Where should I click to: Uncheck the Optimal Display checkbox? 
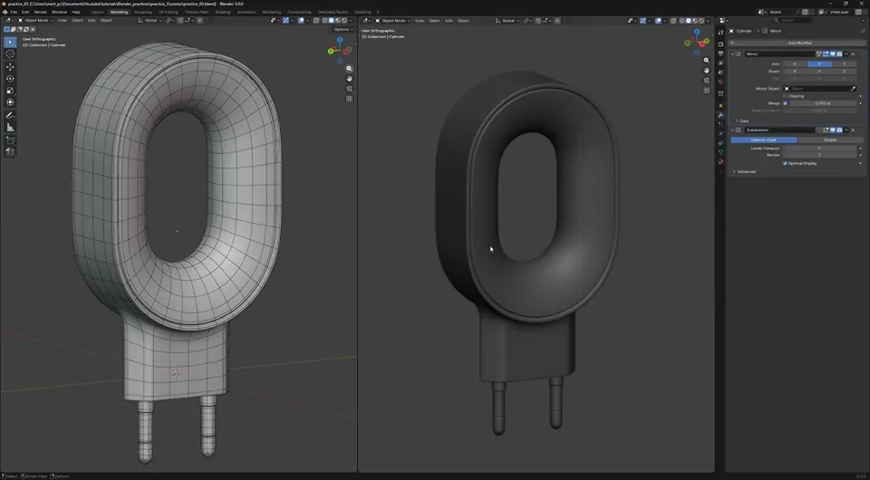coord(785,164)
